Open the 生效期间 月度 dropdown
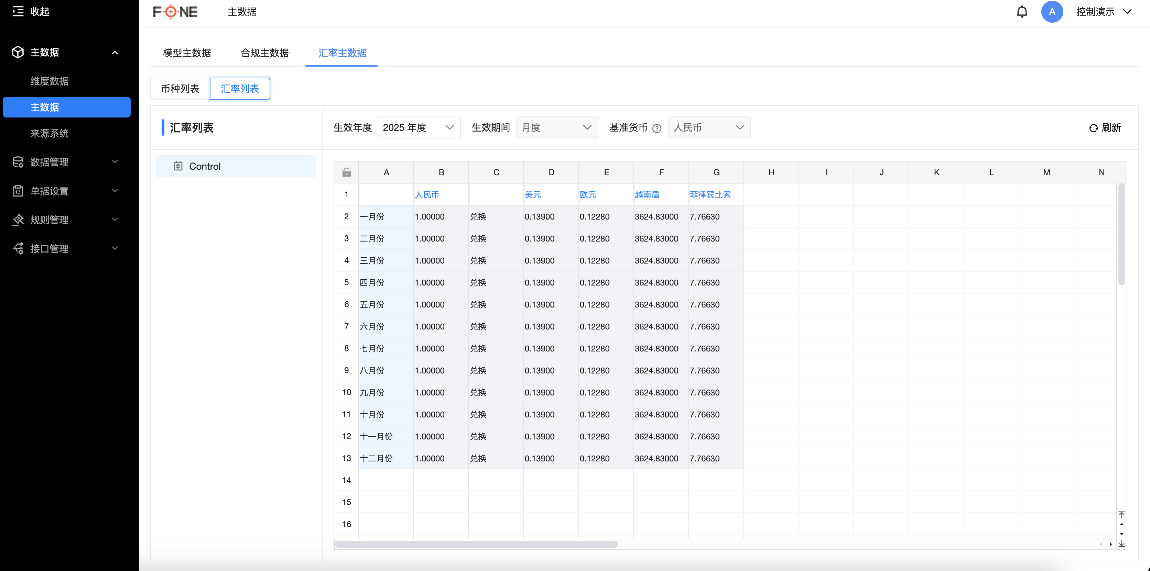Viewport: 1150px width, 571px height. pos(557,127)
